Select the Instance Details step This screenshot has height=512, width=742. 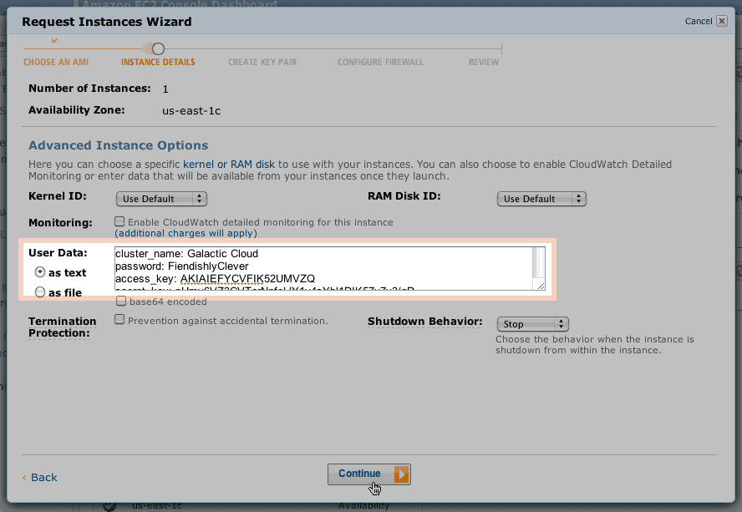(x=158, y=63)
